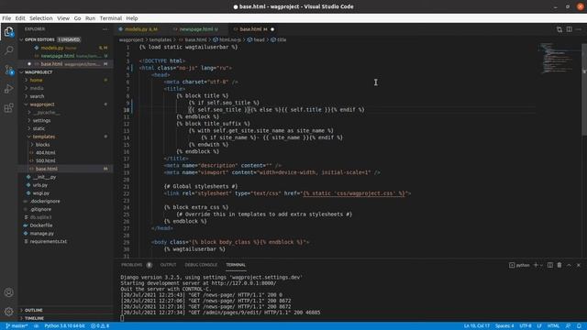
Task: Show errors and warnings from status bar
Action: click(100, 326)
